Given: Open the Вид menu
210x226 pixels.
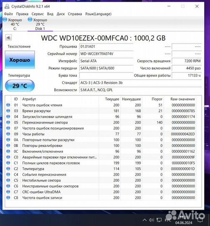Looking at the screenshot, I should (x=50, y=14).
